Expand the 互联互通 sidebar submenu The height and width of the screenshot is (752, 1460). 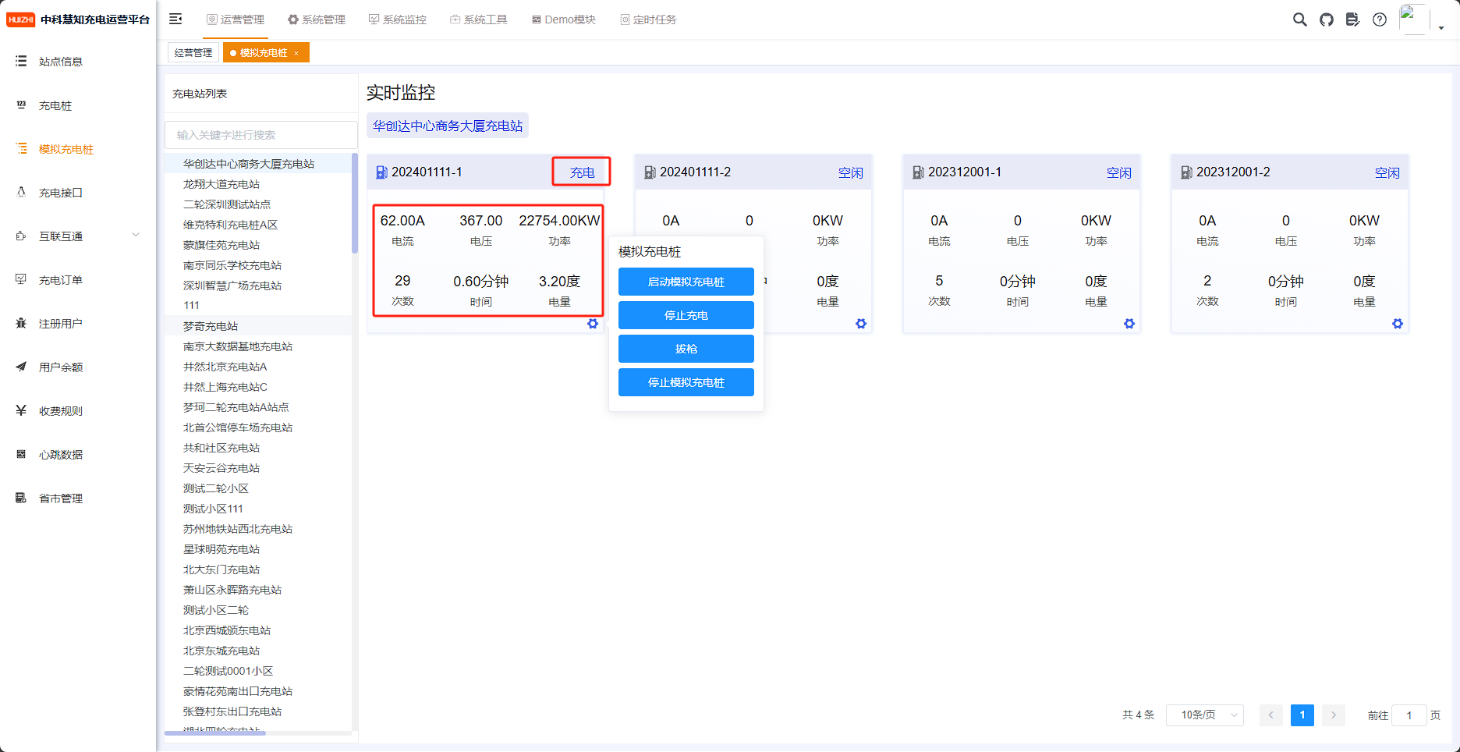pyautogui.click(x=78, y=236)
